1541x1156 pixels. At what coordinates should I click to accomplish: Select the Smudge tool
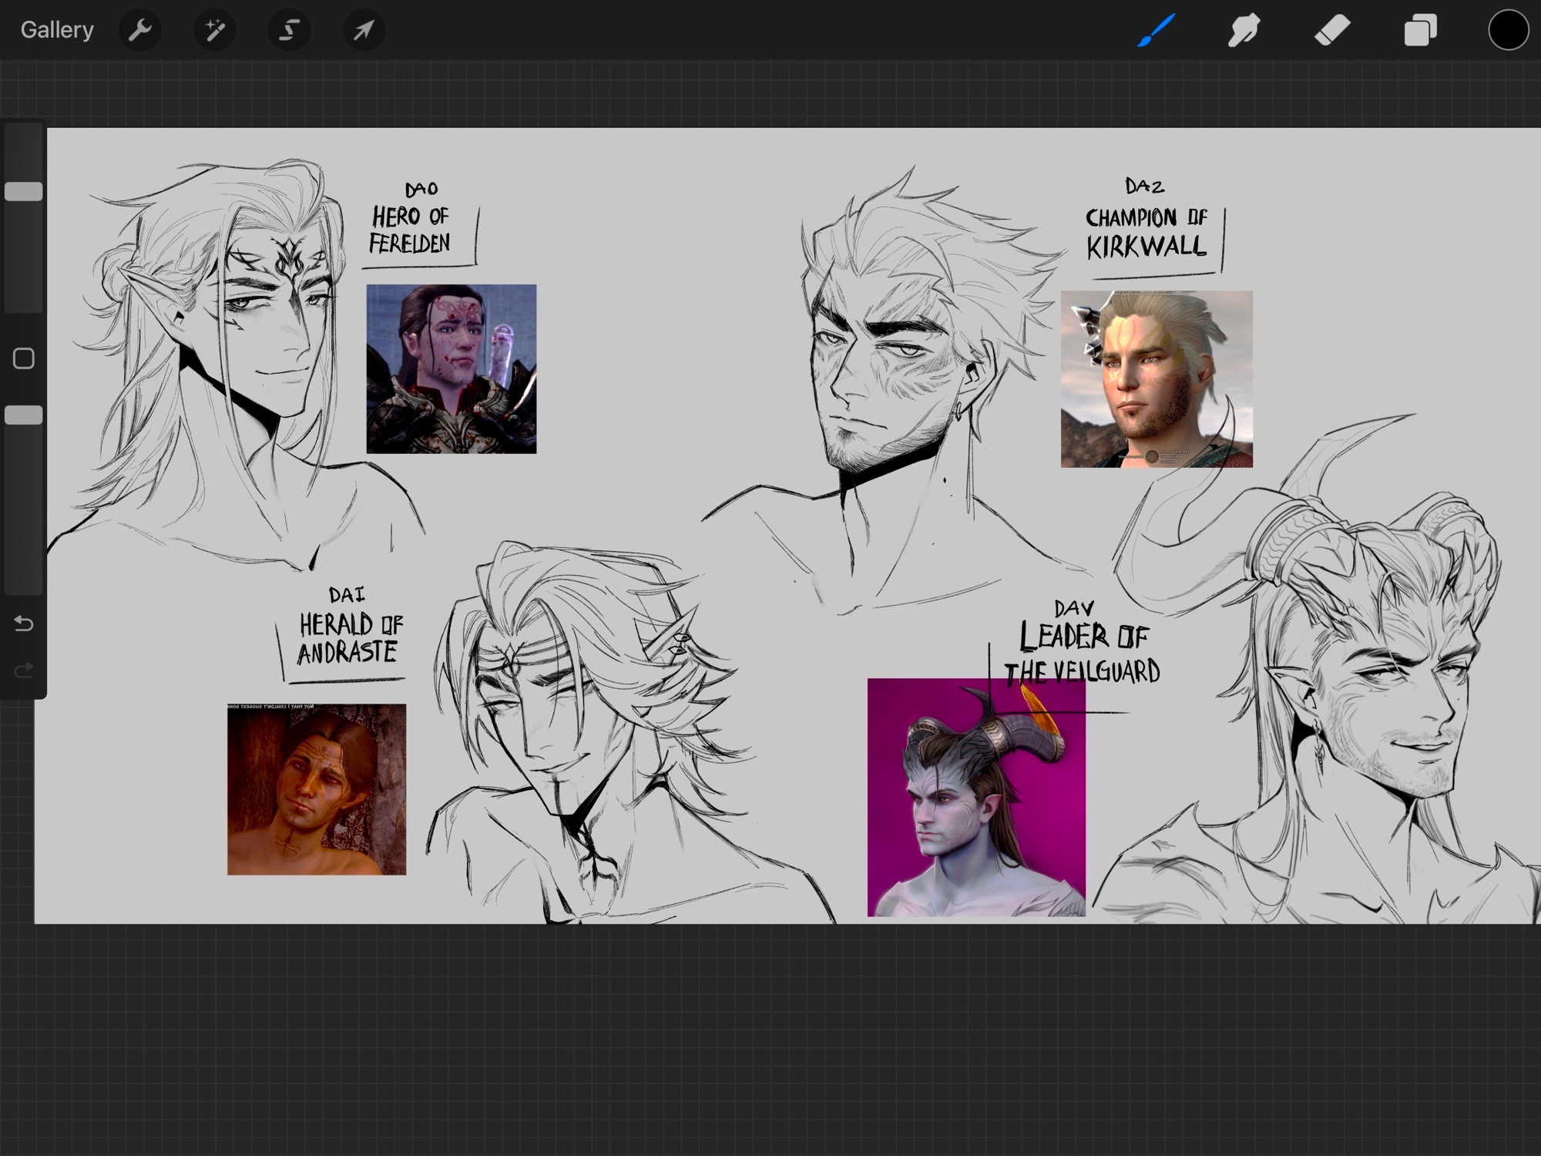1244,30
